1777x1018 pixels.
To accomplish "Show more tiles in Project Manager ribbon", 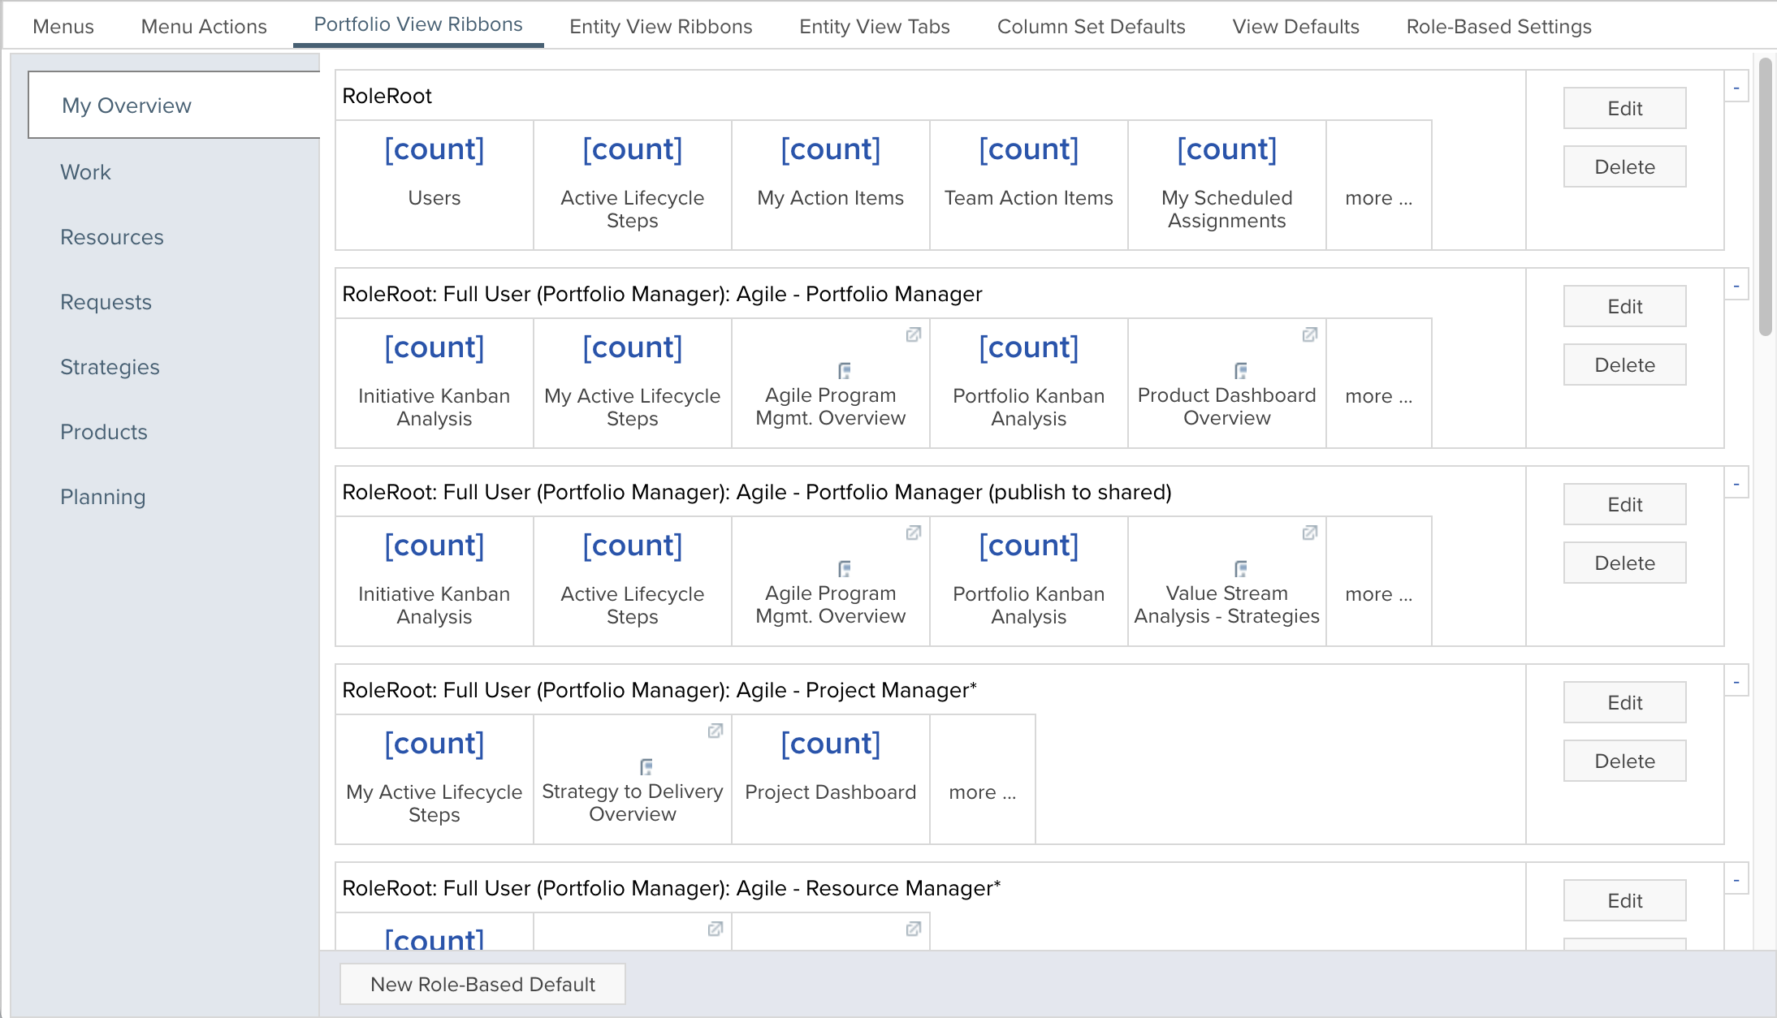I will 982,792.
